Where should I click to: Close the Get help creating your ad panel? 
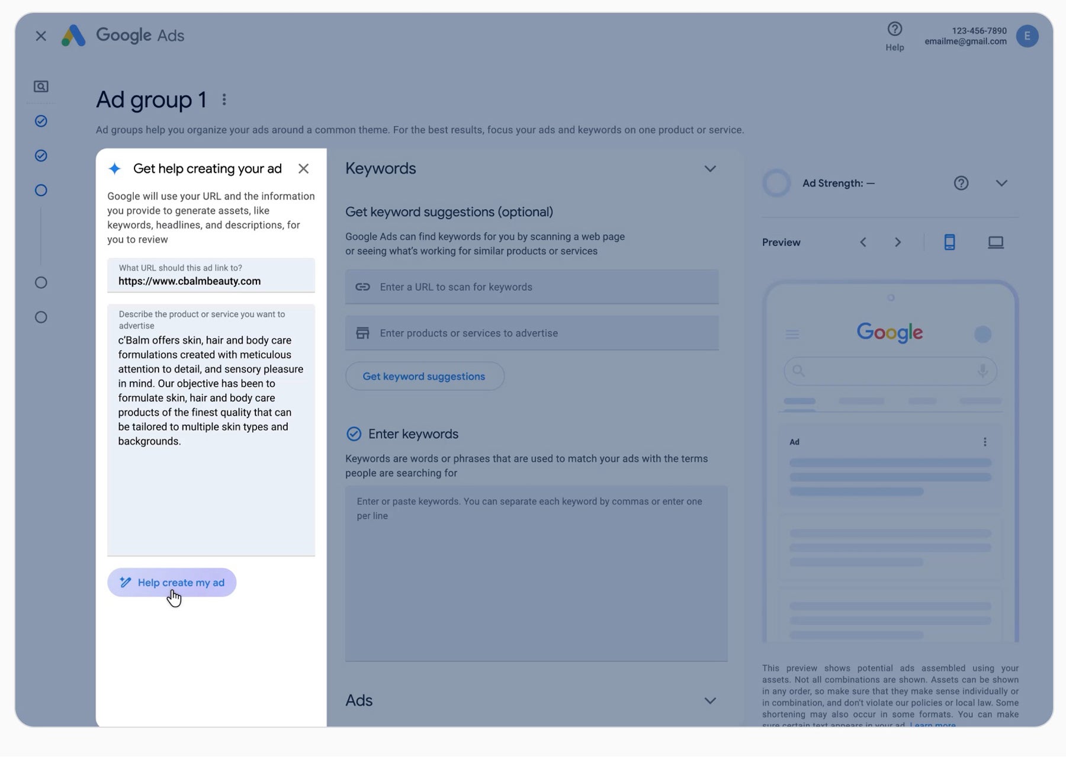coord(303,169)
